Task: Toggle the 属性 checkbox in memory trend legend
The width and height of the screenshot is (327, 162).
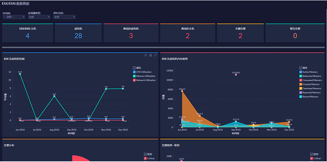Action: 301,68
